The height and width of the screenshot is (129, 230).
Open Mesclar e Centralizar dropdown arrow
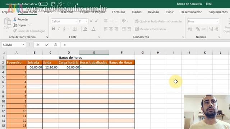coord(169,29)
